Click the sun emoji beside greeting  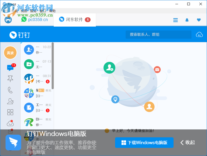coord(107,131)
